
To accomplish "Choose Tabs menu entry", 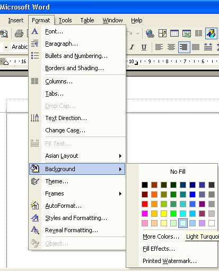I will coord(77,94).
